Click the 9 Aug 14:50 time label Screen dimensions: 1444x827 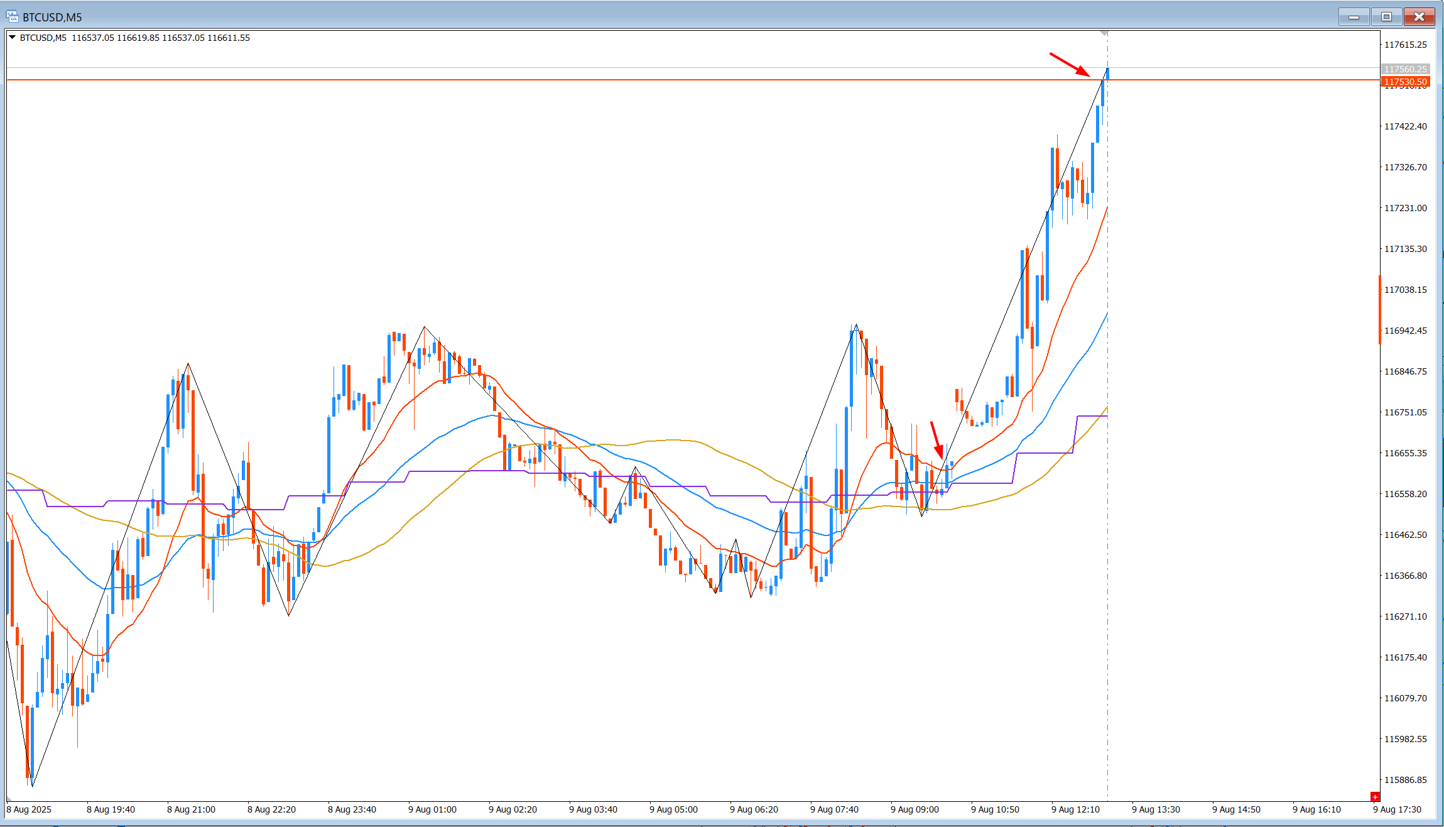(x=1236, y=809)
